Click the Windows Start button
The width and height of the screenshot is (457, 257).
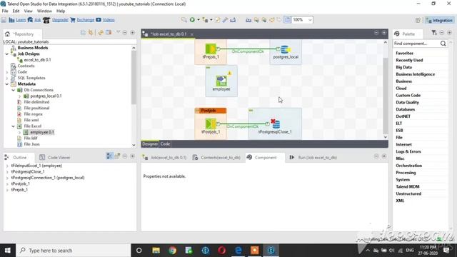8,251
